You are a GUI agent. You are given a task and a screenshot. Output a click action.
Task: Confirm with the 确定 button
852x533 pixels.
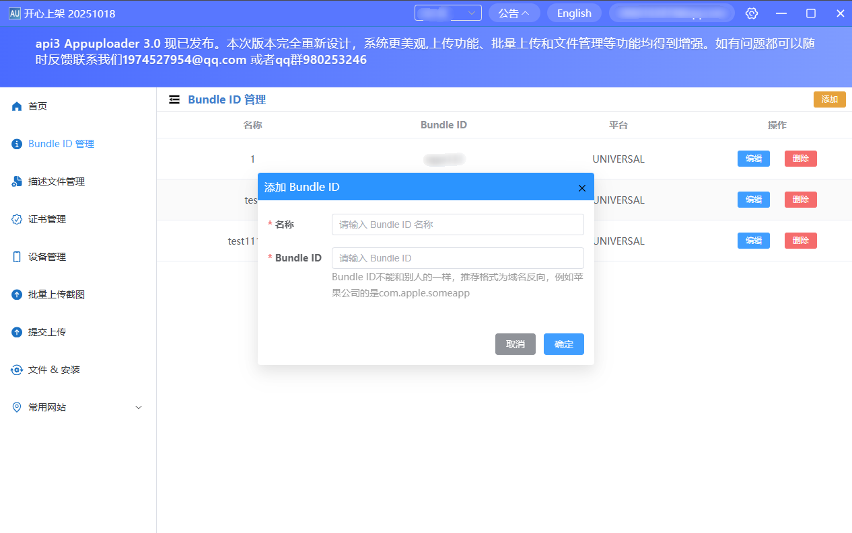coord(564,344)
